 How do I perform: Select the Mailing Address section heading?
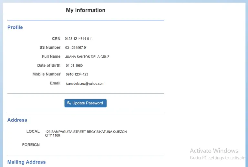26,162
